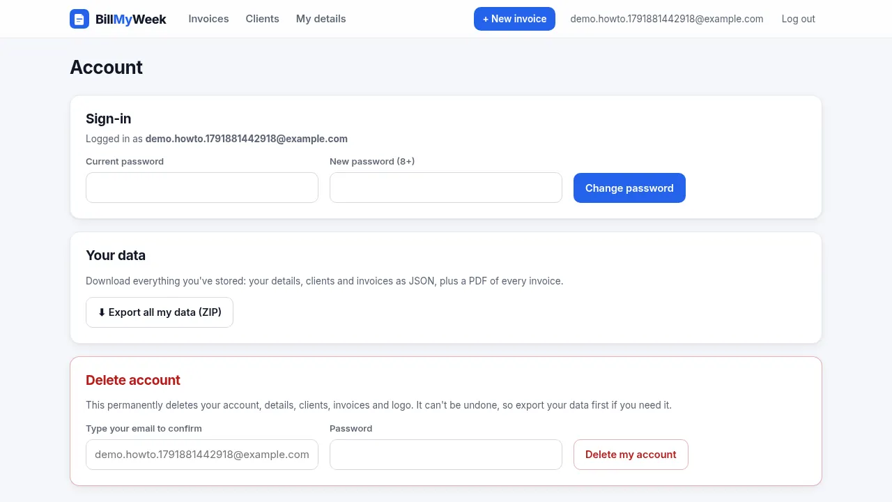Click the Account page heading
The image size is (892, 502).
(107, 68)
